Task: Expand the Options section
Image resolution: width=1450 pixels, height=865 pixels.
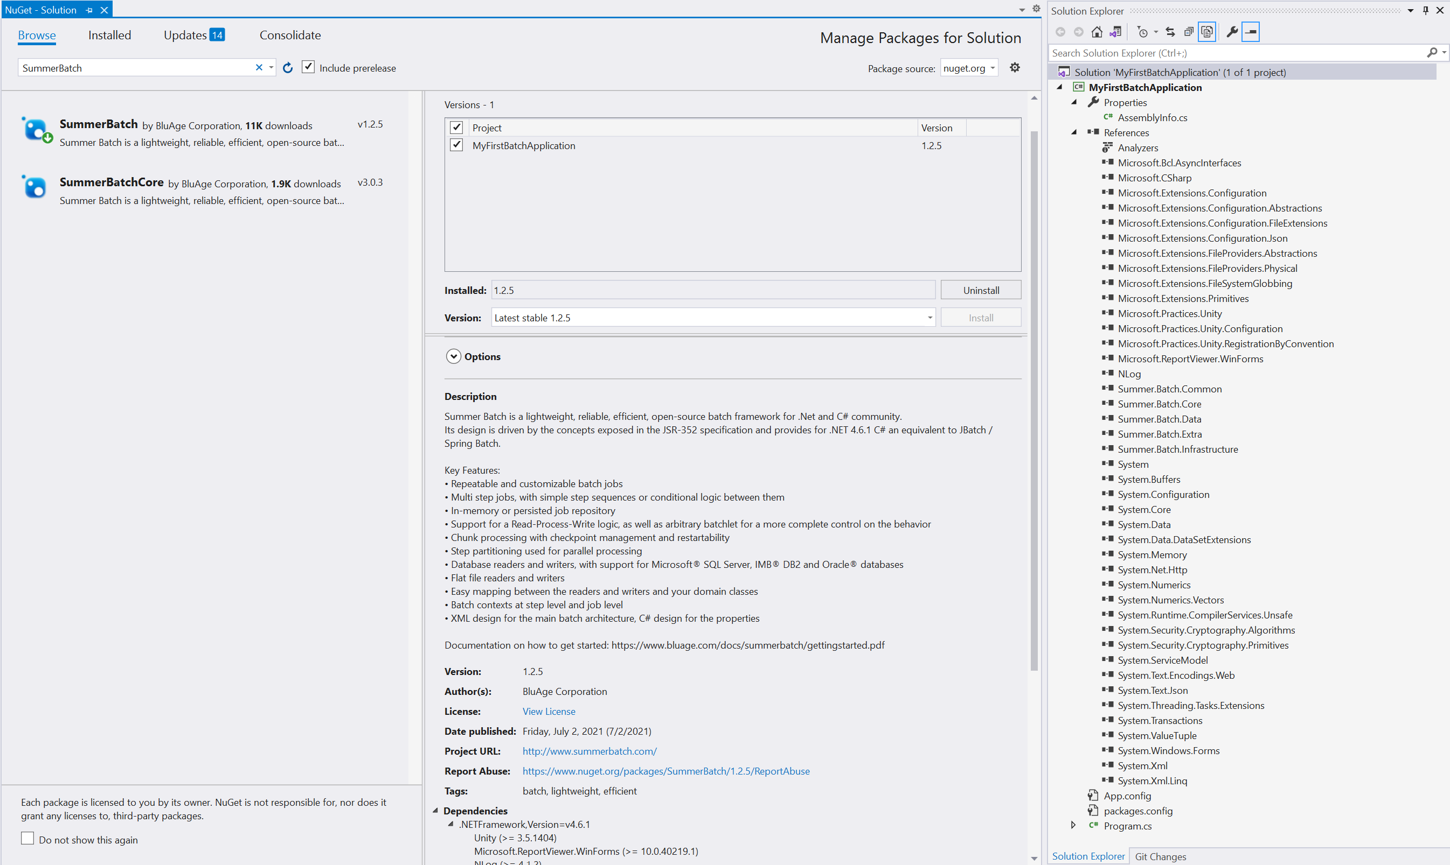Action: 453,356
